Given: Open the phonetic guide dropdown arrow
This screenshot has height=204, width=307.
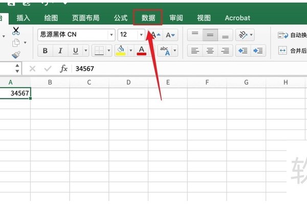Looking at the screenshot, I should (x=175, y=50).
